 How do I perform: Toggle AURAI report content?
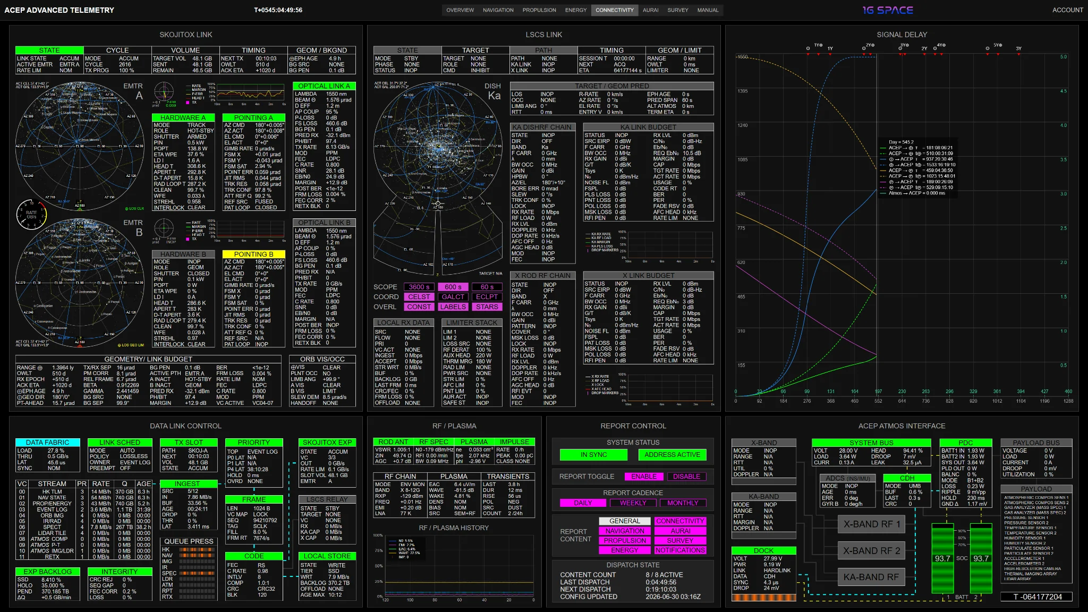pyautogui.click(x=680, y=531)
